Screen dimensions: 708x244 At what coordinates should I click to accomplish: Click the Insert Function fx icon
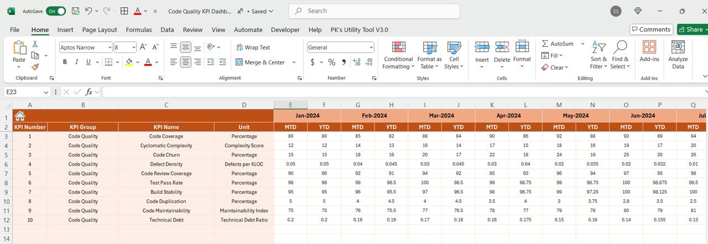(89, 92)
